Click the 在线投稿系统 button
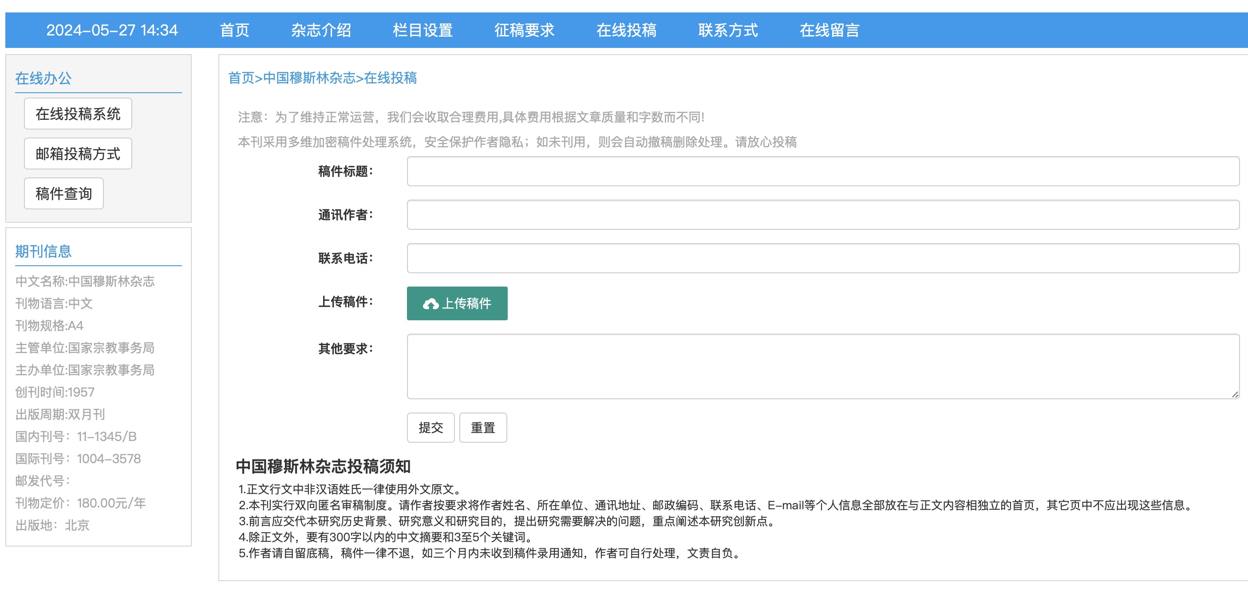 pyautogui.click(x=78, y=114)
